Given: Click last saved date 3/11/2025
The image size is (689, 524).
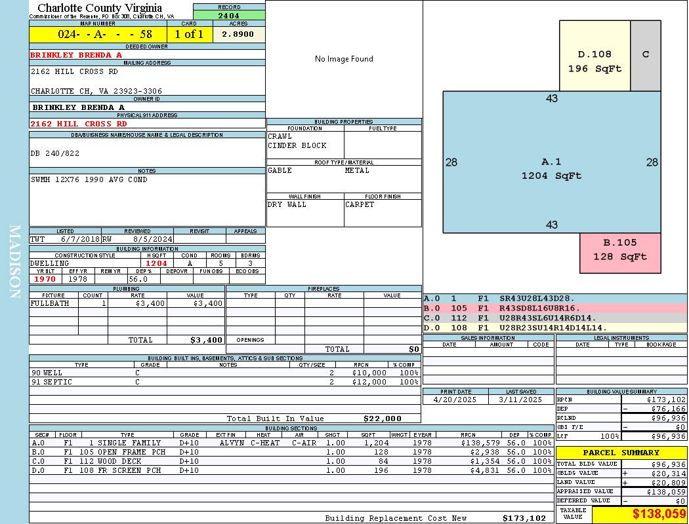Looking at the screenshot, I should pyautogui.click(x=521, y=400).
